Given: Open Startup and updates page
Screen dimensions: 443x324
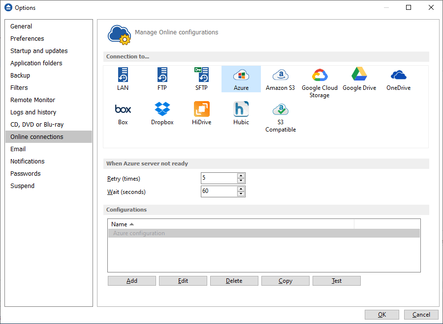Looking at the screenshot, I should click(49, 51).
